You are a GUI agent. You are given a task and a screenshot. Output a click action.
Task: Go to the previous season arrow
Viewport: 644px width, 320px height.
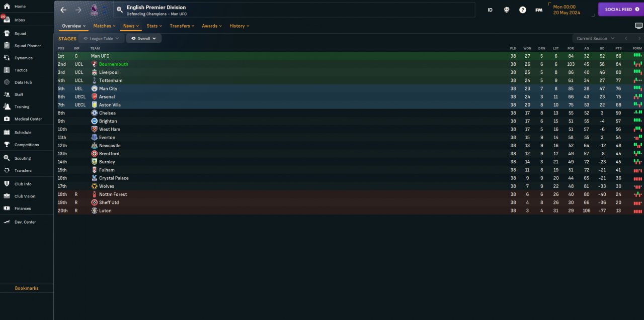(x=626, y=38)
